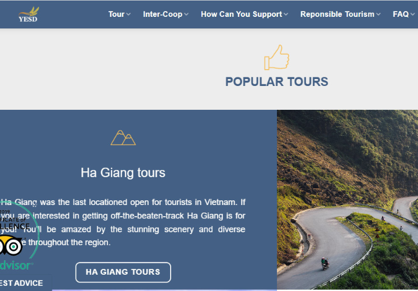Click the YESD bird logo
The image size is (418, 291).
coord(29,14)
